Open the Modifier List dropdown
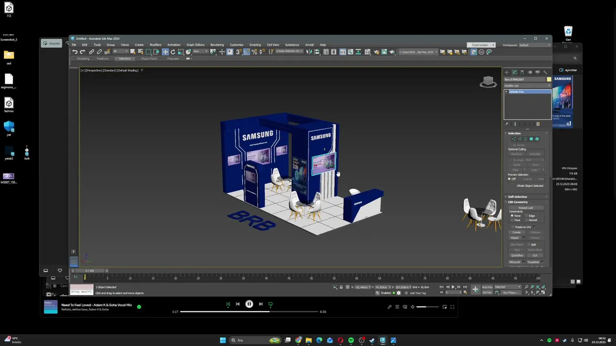 527,86
